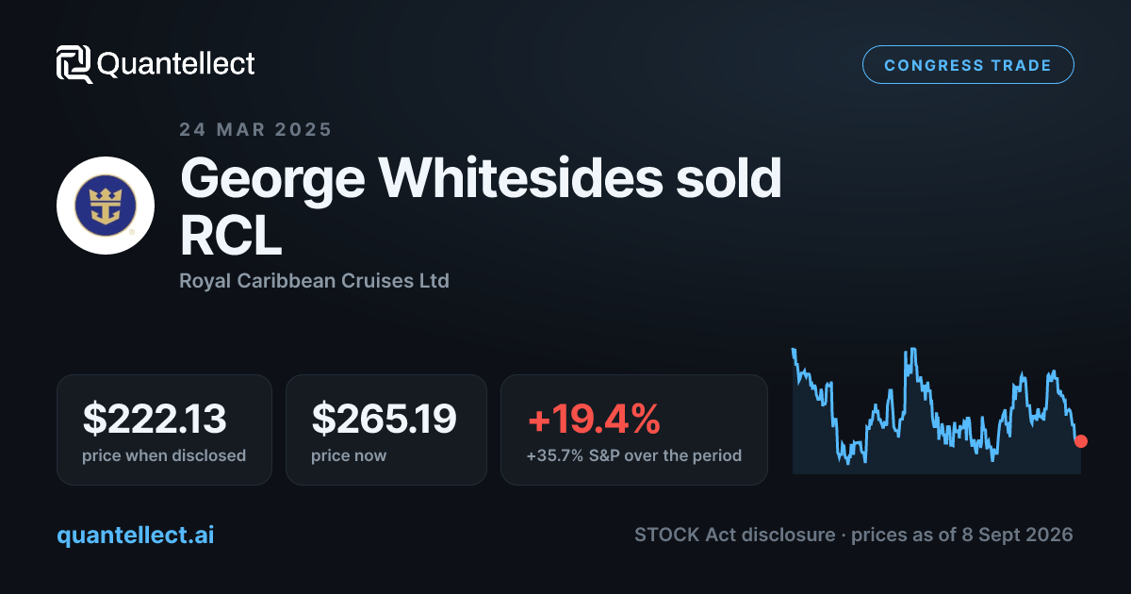
Task: Click the CONGRESS TRADE badge
Action: 968,65
